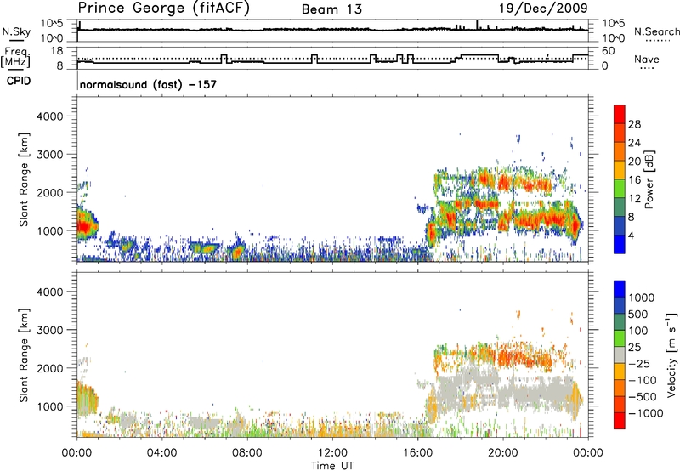
Task: Click the left '10^5' noise axis tick
Action: pos(52,23)
